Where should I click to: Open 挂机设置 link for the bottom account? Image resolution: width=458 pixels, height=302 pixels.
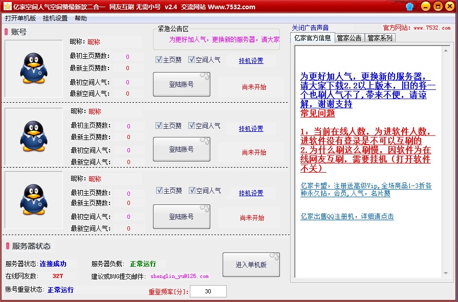pyautogui.click(x=251, y=193)
